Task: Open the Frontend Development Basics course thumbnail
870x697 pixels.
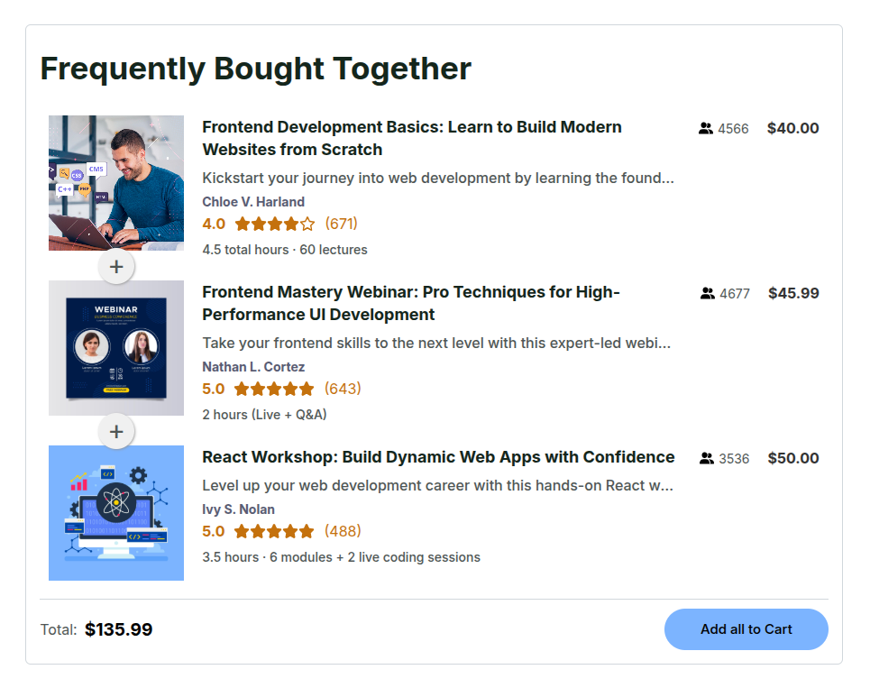Action: click(116, 183)
